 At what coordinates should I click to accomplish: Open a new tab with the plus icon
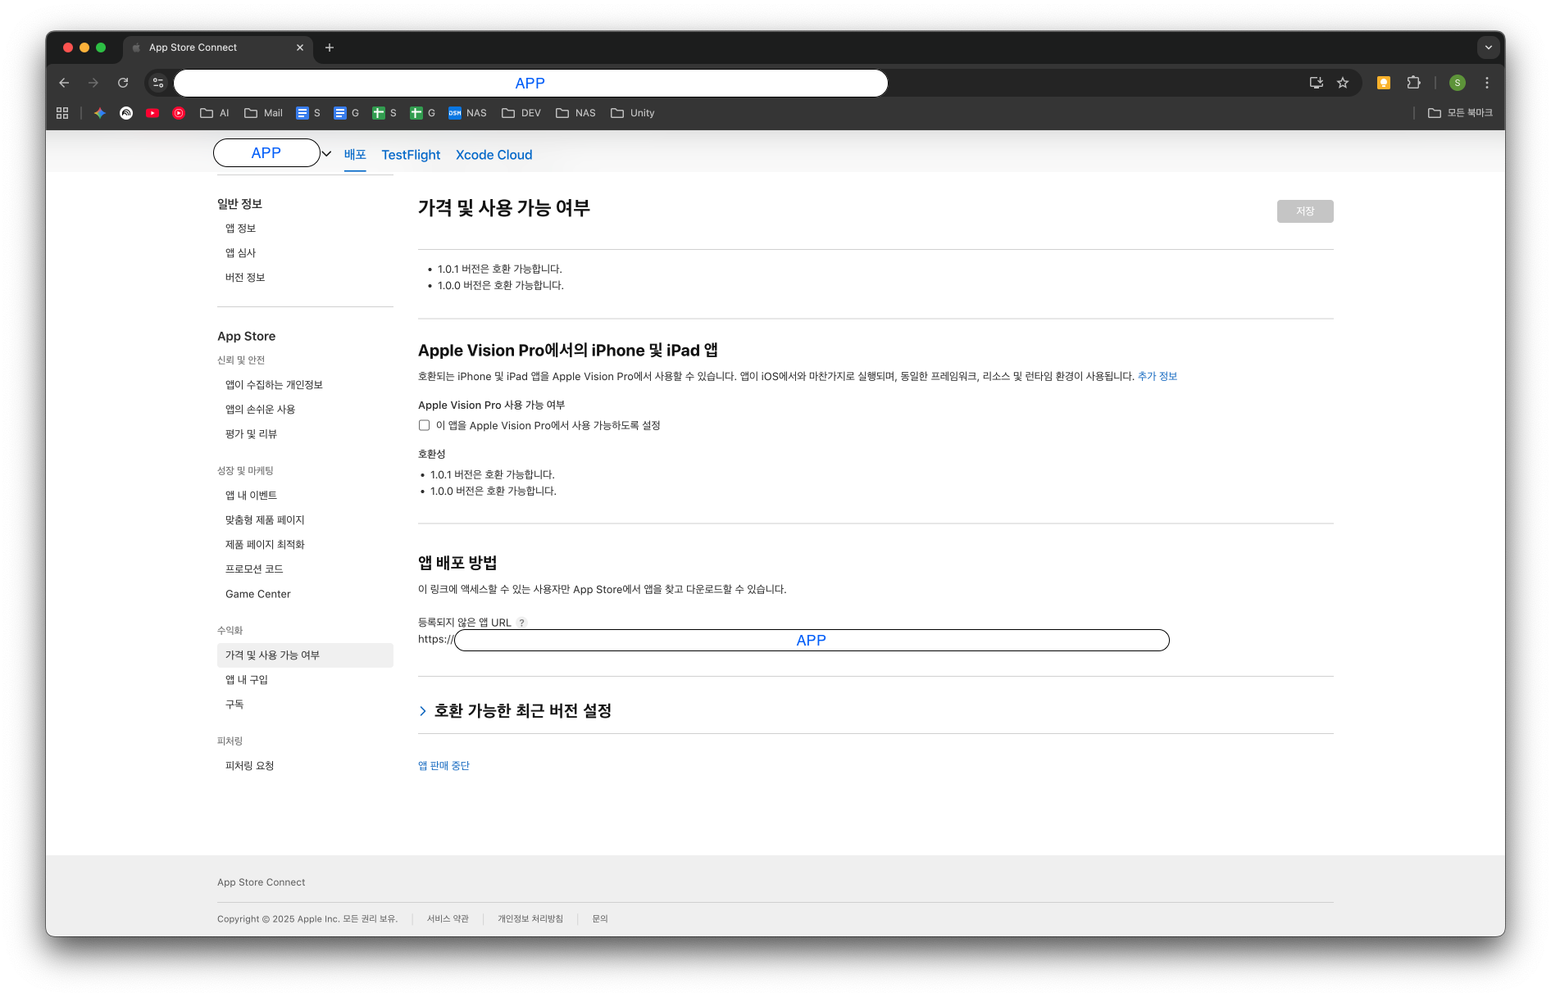[x=330, y=48]
